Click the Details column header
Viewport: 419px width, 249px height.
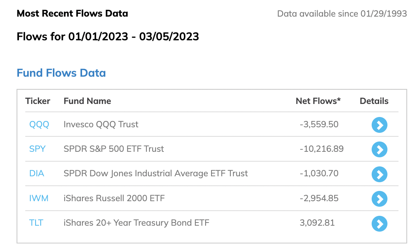(374, 101)
